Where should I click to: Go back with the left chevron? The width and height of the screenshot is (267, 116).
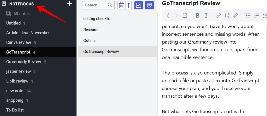168,16
